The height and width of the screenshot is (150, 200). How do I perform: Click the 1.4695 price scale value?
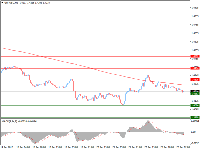(195, 33)
